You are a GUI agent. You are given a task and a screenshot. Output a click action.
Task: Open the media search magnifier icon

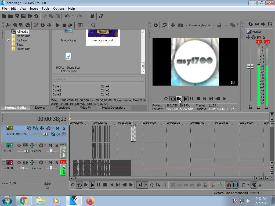pyautogui.click(x=93, y=25)
